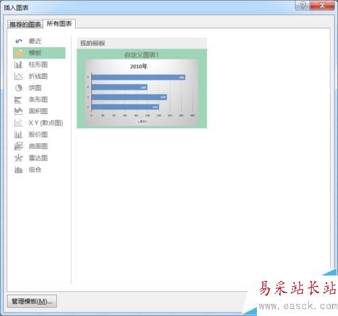Select the Recent (最近) icon
Screen dimensions: 338x316
click(x=19, y=41)
